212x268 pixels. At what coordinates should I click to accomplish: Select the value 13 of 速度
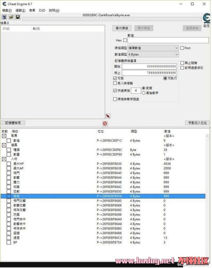tap(165, 238)
